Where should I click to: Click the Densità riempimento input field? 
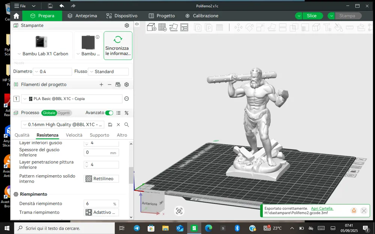point(101,204)
